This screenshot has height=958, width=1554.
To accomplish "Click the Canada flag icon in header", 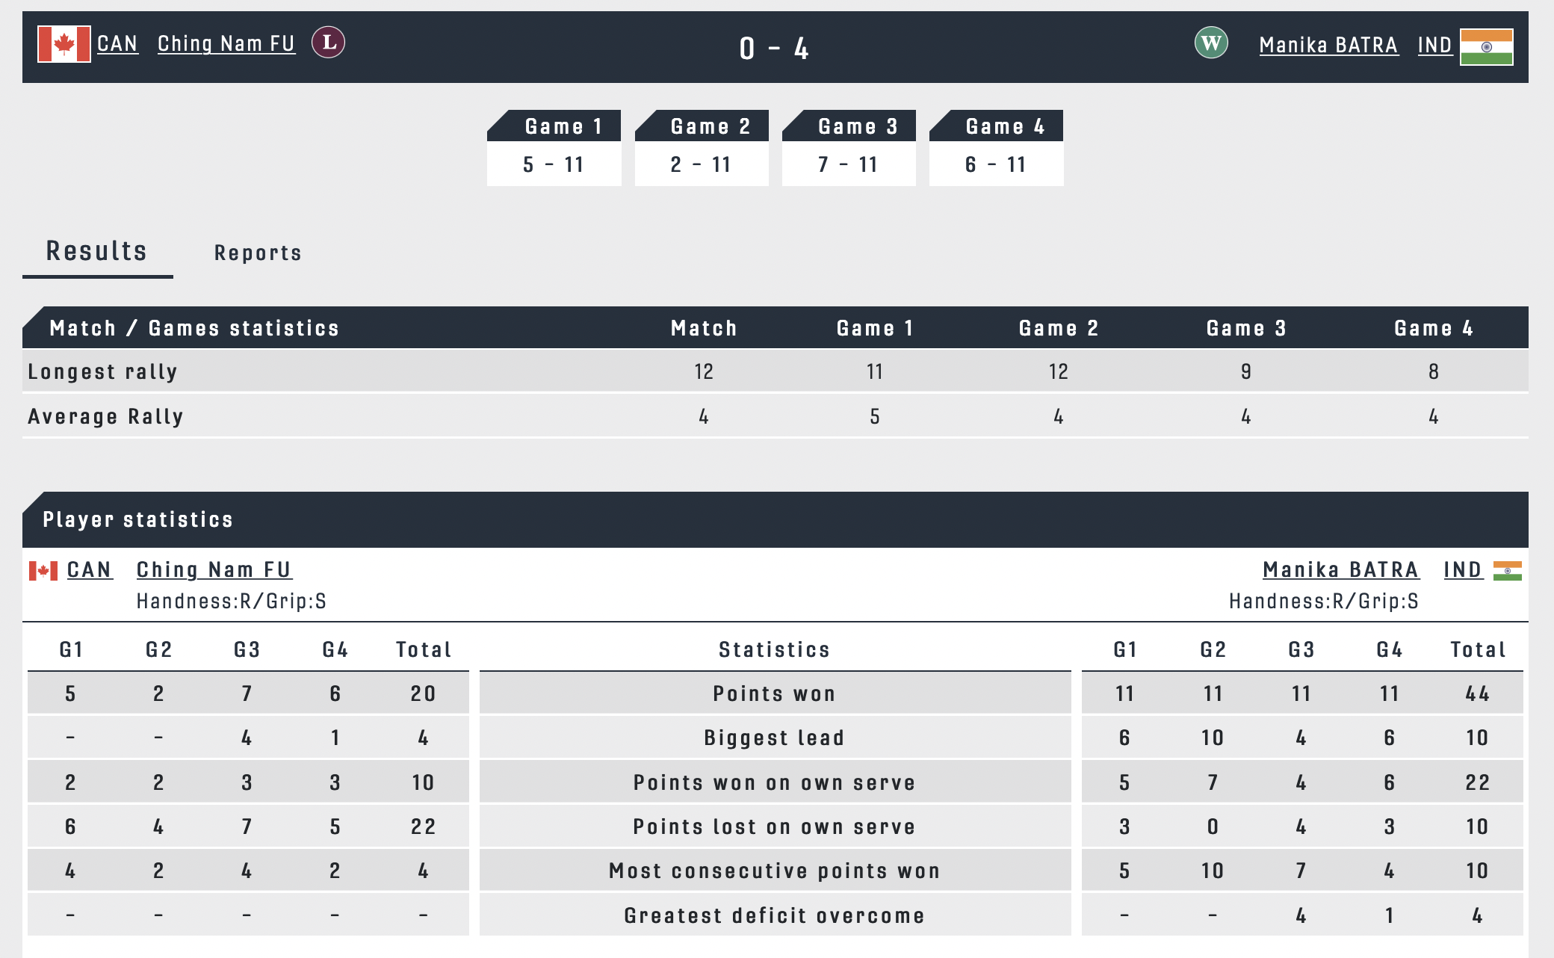I will tap(64, 44).
